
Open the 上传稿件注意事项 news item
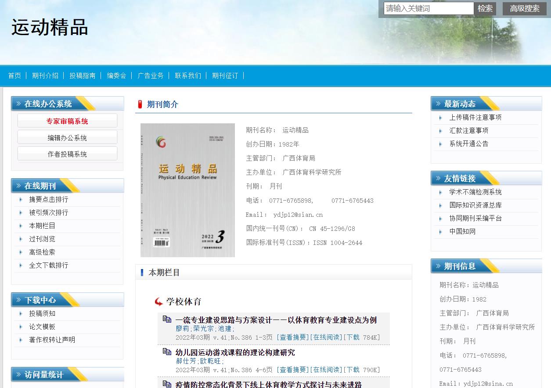[475, 117]
